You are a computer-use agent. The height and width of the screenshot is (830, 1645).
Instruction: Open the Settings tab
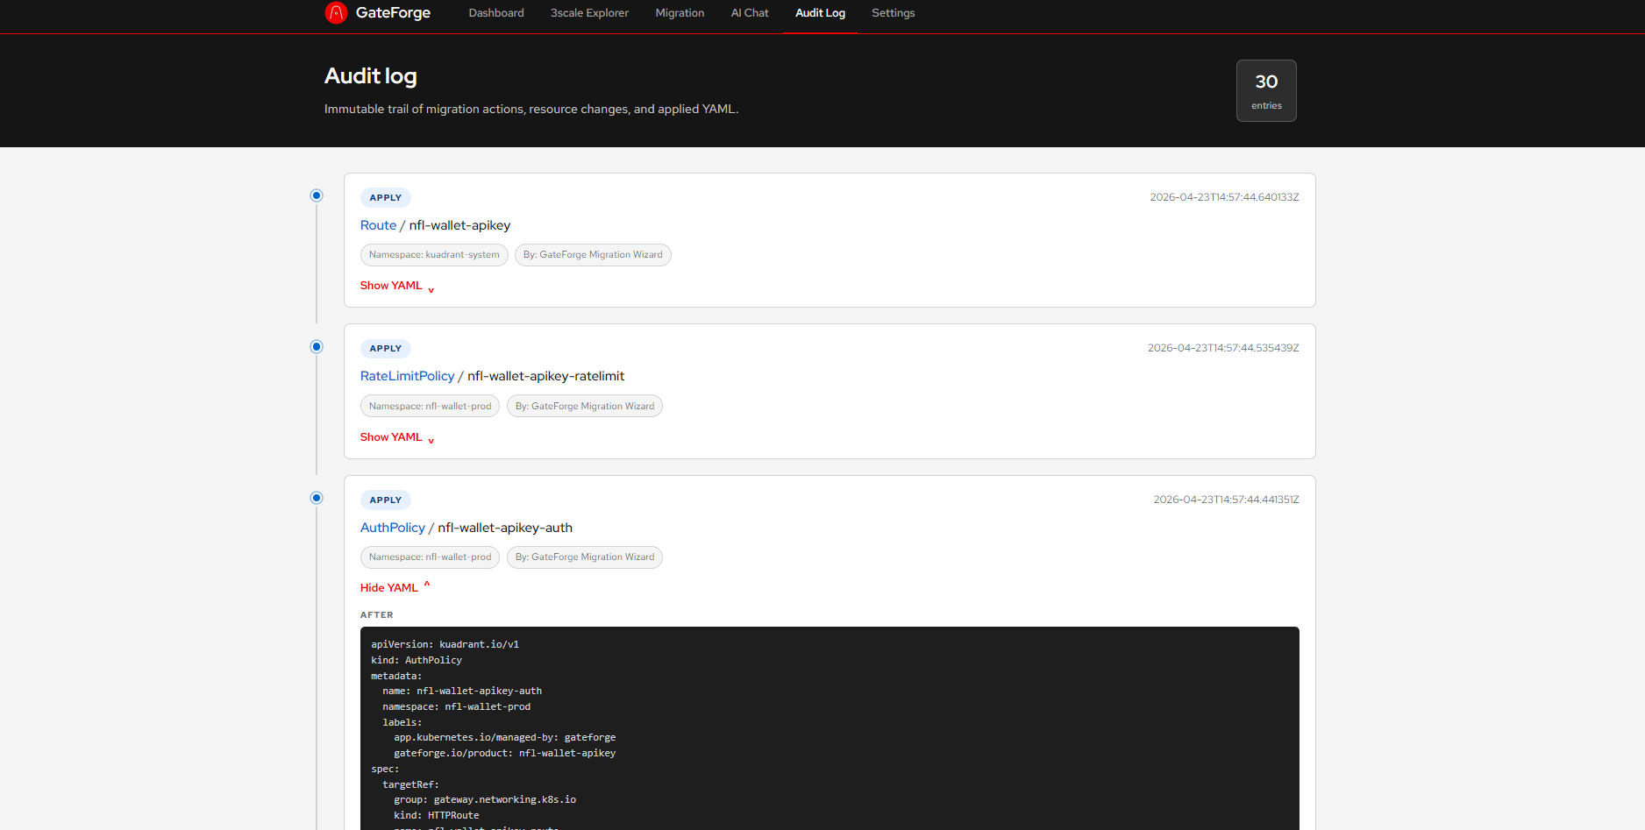pyautogui.click(x=893, y=13)
